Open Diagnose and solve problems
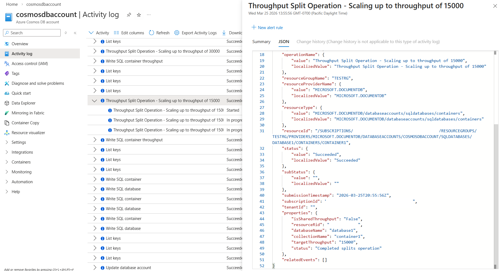This screenshot has width=501, height=271. click(38, 83)
